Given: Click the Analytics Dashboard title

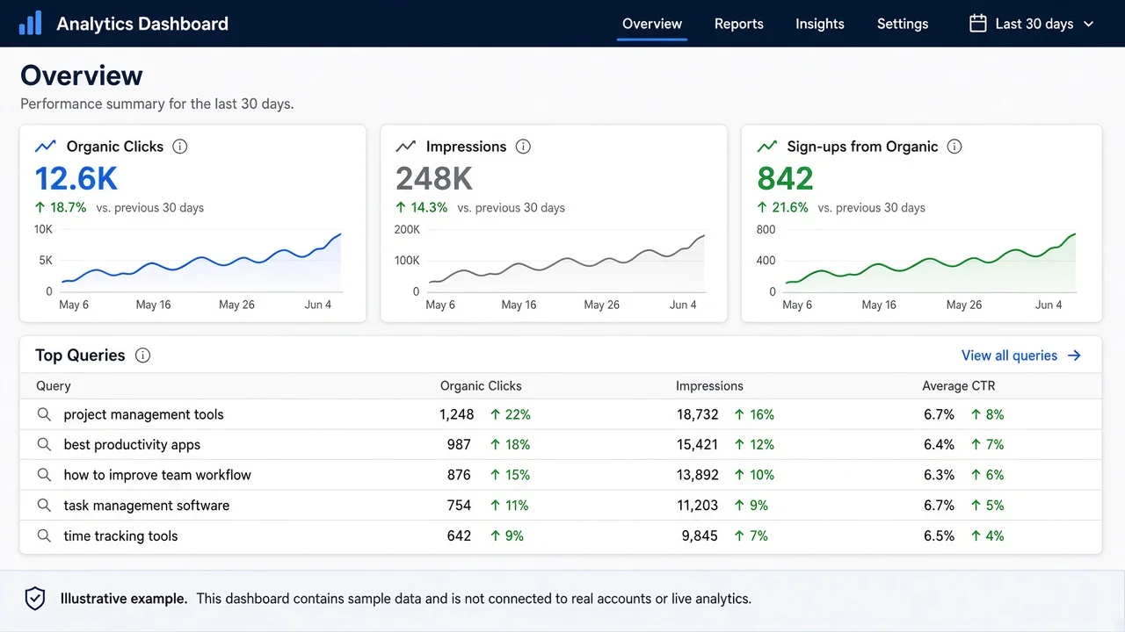Looking at the screenshot, I should coord(142,24).
